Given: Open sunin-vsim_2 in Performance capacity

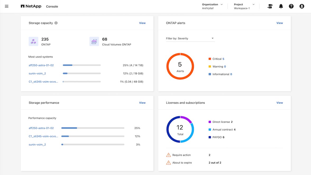Looking at the screenshot, I should (37, 145).
